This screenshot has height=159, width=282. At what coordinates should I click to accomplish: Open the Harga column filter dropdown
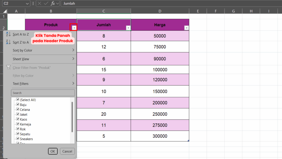pos(186,28)
